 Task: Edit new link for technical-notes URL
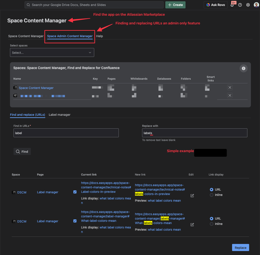point(192,195)
